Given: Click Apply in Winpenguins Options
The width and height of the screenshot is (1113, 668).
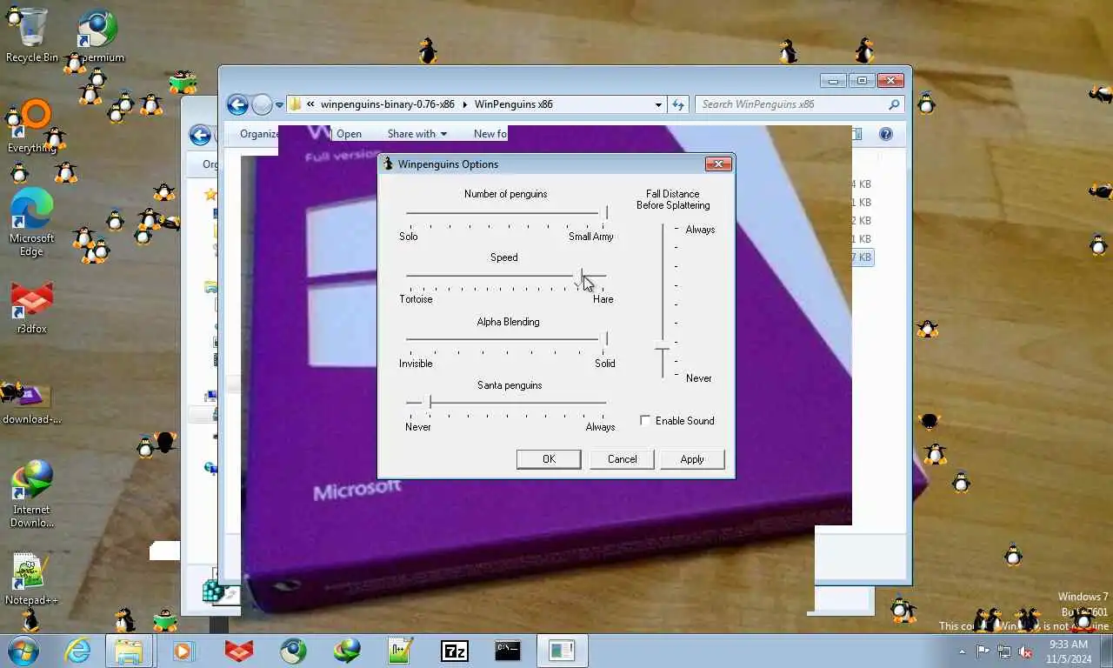Looking at the screenshot, I should click(692, 459).
